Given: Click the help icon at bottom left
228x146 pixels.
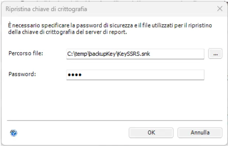Looking at the screenshot, I should [x=14, y=133].
